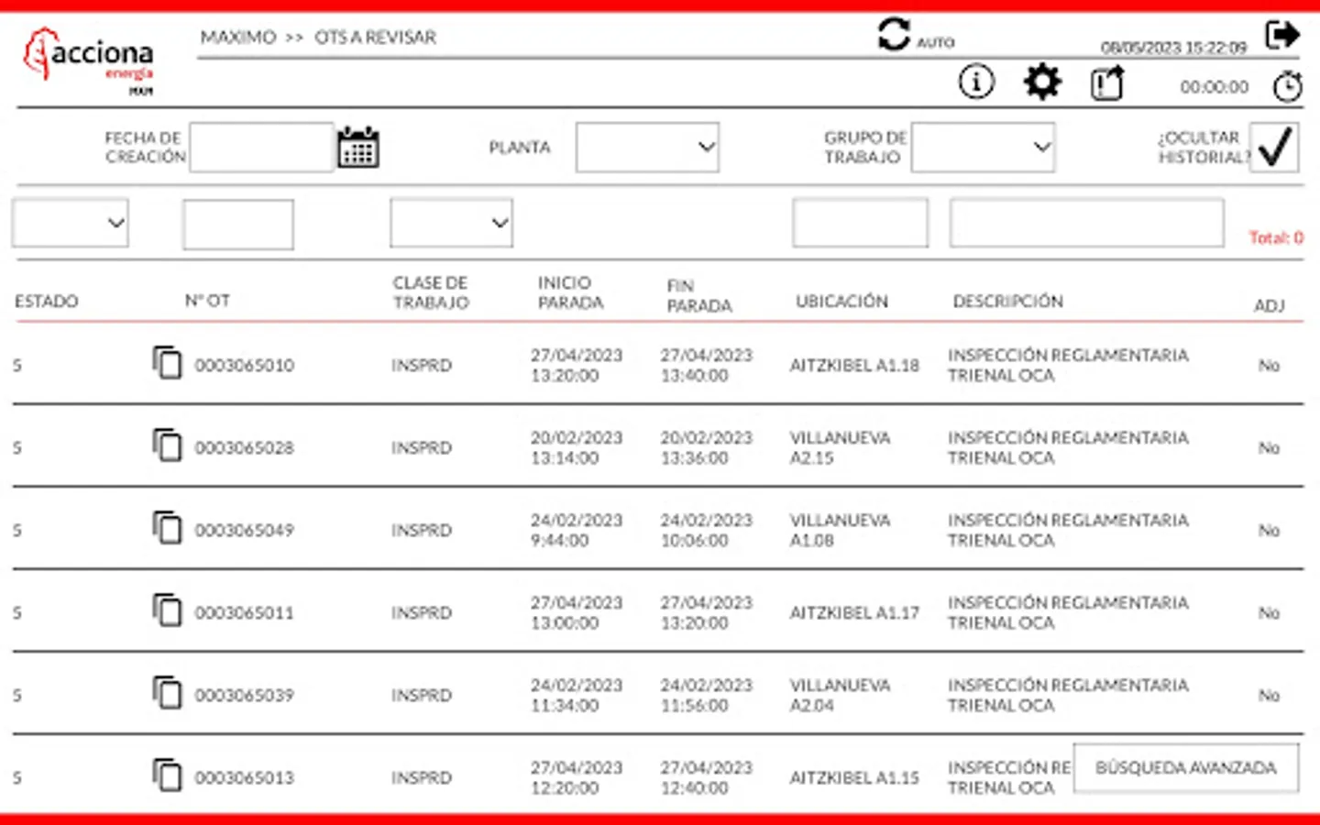Select work order number 0003065011
The image size is (1320, 825).
[245, 612]
